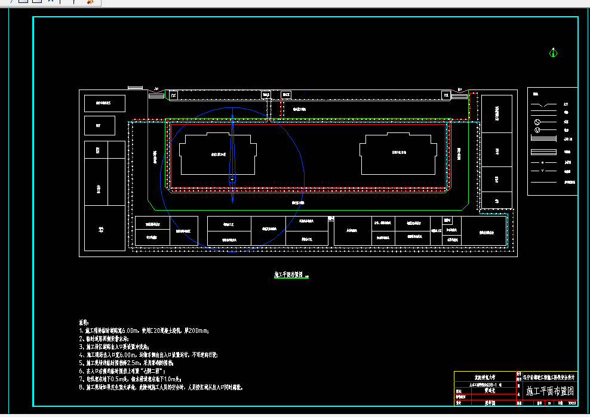The image size is (590, 417).
Task: Select note 8, the last notes line
Action: 161,387
